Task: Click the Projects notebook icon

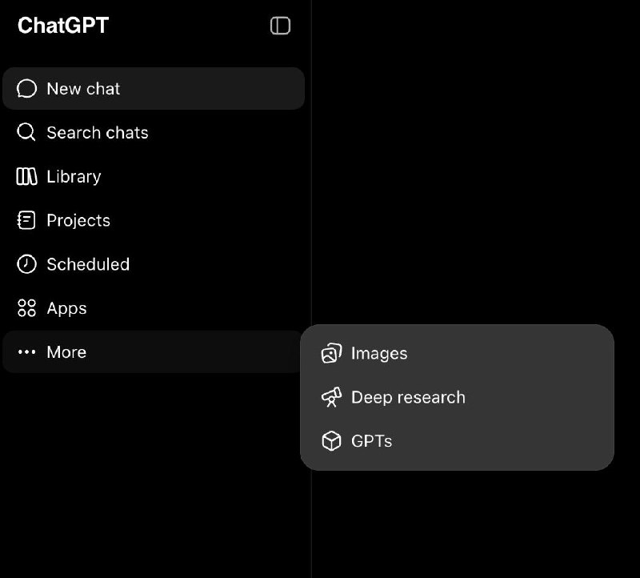Action: pyautogui.click(x=26, y=220)
